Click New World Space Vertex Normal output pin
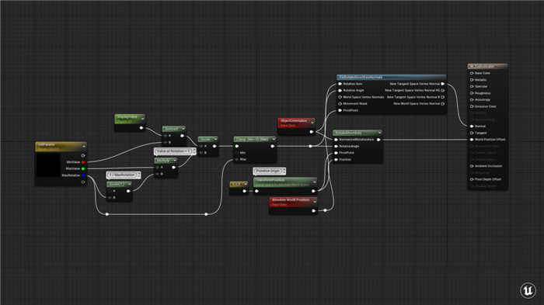 click(x=443, y=104)
